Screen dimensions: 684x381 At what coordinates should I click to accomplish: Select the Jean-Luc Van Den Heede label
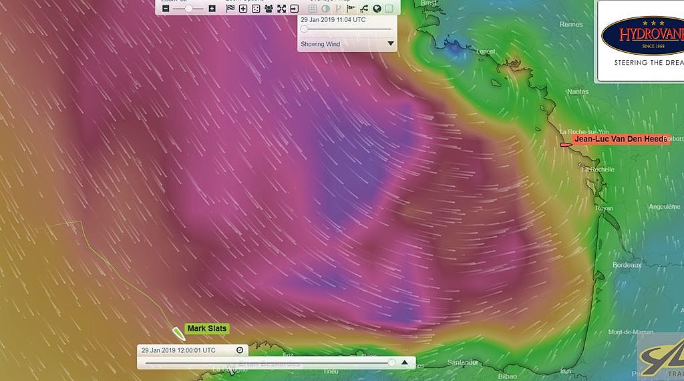621,139
